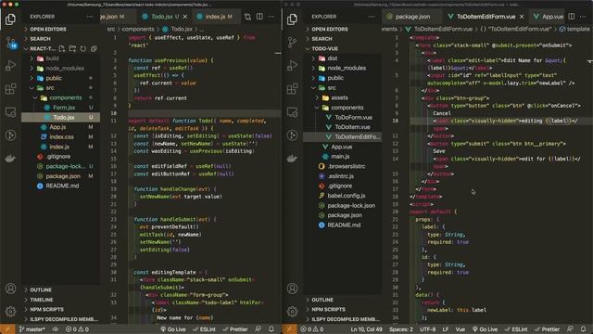Viewport: 593px width, 334px height.
Task: Open Docker view in left window
Action: click(10, 158)
